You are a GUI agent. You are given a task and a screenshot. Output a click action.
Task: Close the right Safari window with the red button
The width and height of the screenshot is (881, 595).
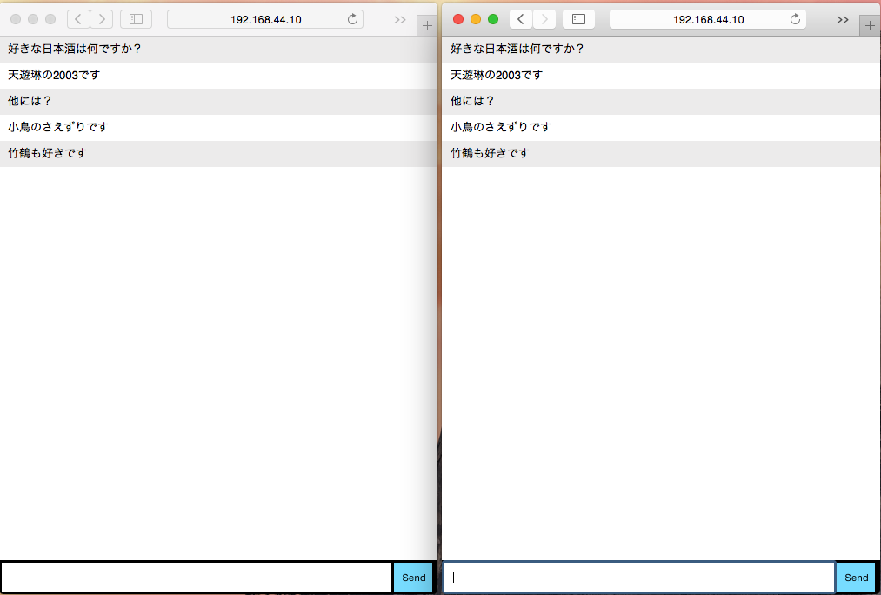pos(458,20)
